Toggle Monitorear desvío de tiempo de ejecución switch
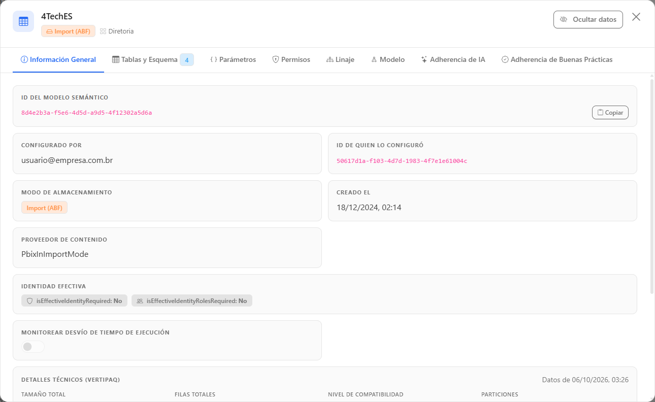The width and height of the screenshot is (655, 402). pyautogui.click(x=33, y=347)
